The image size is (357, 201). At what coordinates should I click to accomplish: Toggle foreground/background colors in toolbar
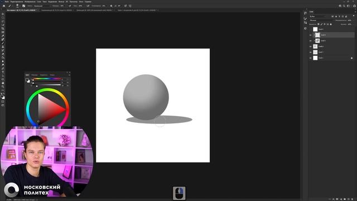[3, 97]
